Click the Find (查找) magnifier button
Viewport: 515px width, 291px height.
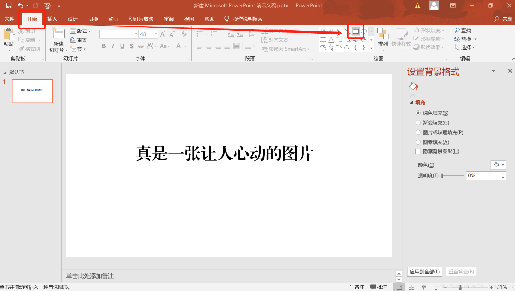click(x=463, y=30)
